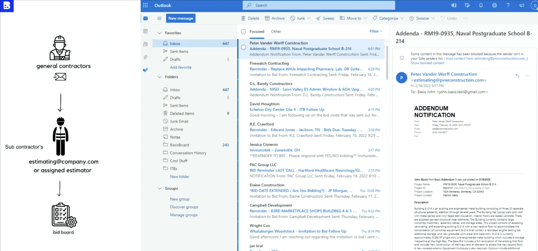Open the toolbar more options ellipsis

pyautogui.click(x=466, y=18)
